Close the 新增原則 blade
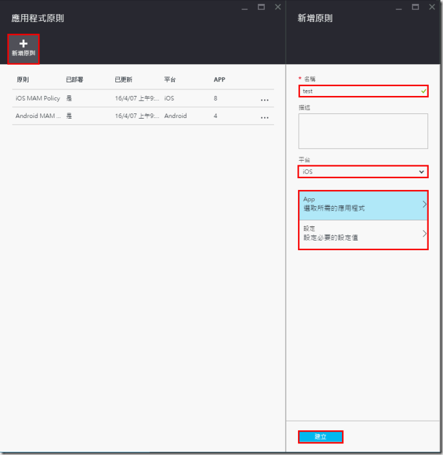This screenshot has height=455, width=443. 430,7
